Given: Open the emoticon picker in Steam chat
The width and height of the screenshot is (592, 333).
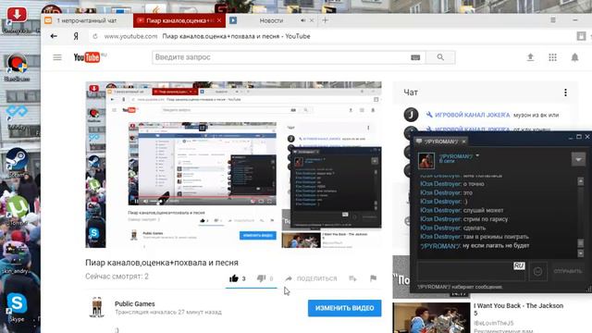Looking at the screenshot, I should (x=537, y=271).
